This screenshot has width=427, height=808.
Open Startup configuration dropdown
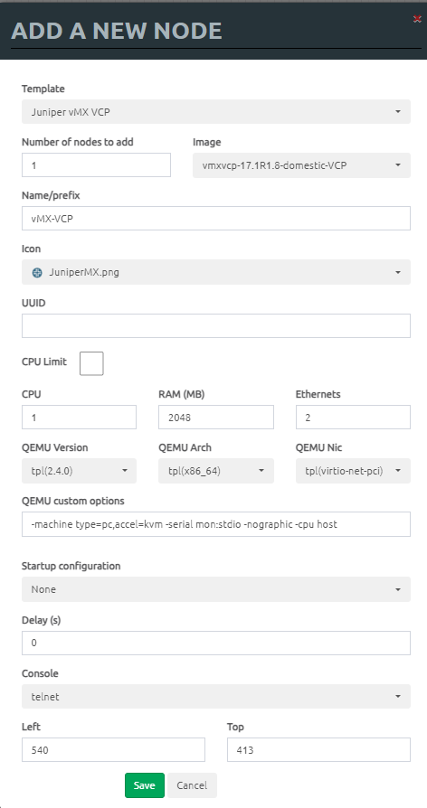(216, 589)
